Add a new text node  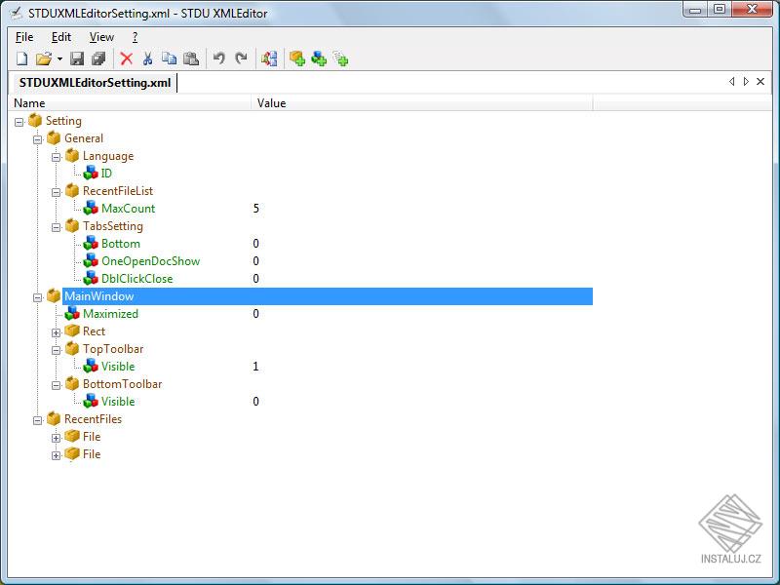340,58
